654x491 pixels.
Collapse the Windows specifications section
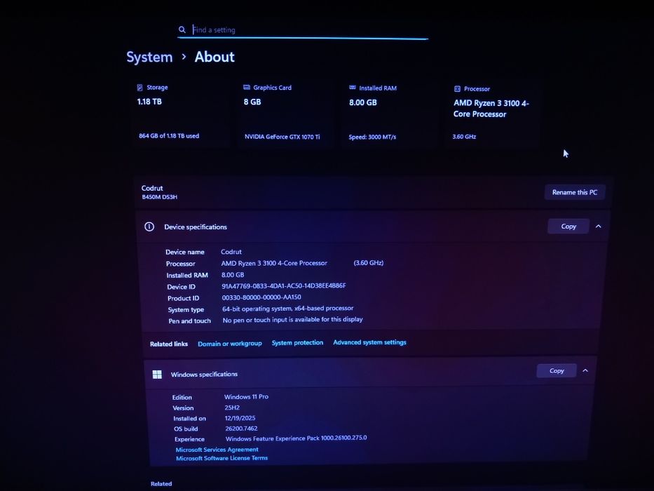(585, 370)
